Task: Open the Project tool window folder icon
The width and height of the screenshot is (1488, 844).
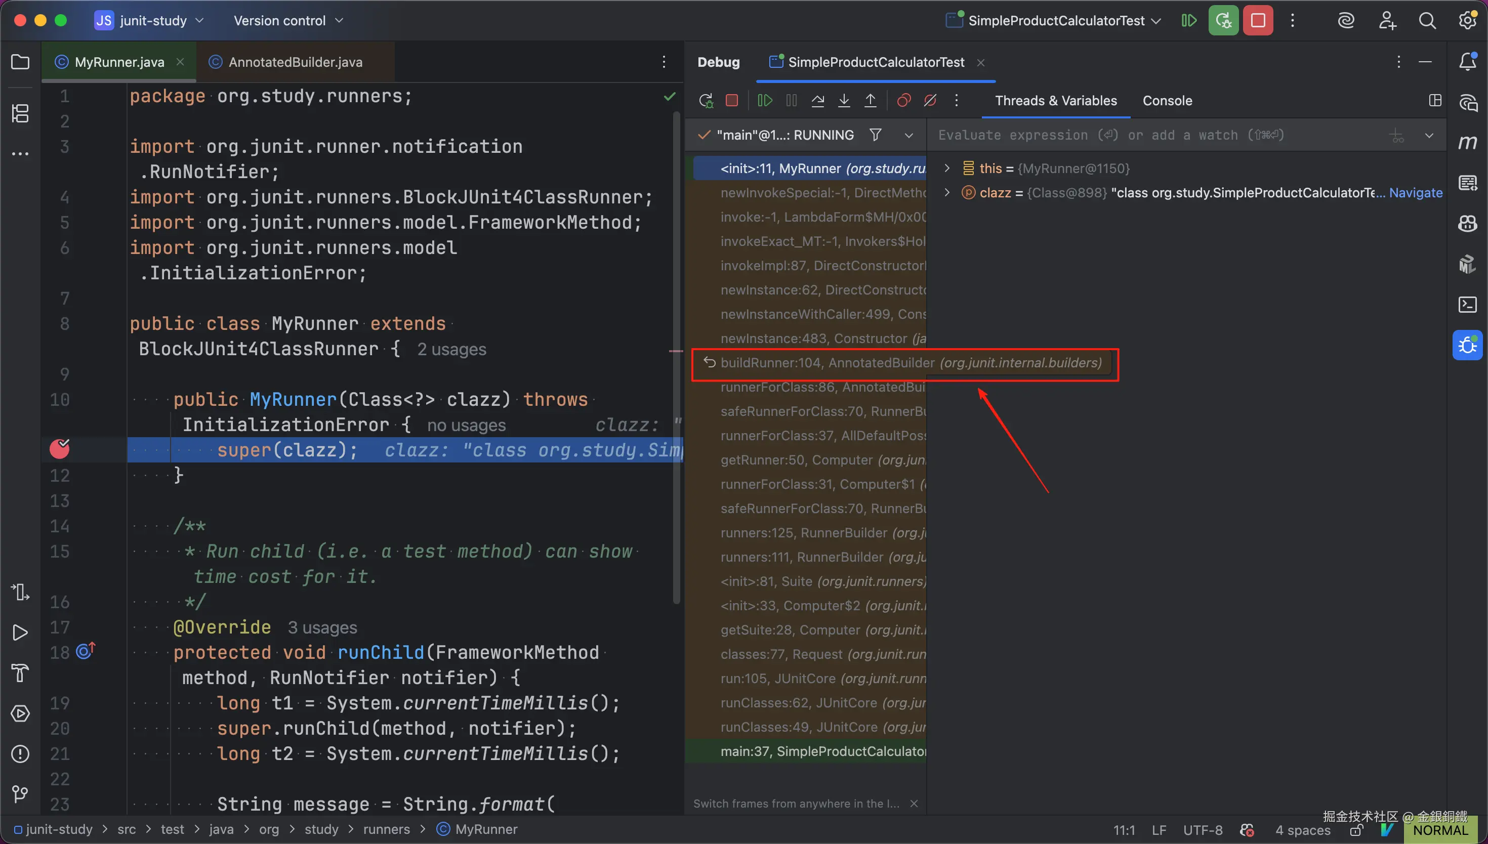Action: coord(20,61)
